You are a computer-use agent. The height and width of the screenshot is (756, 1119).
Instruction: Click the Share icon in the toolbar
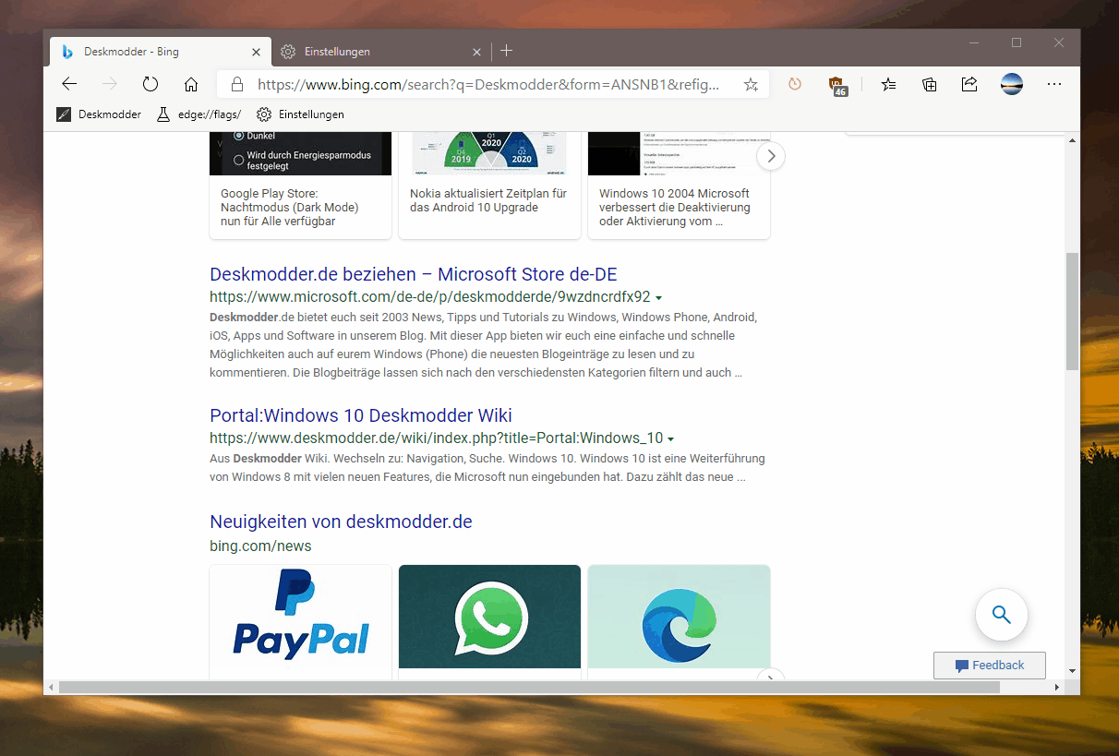click(x=969, y=84)
